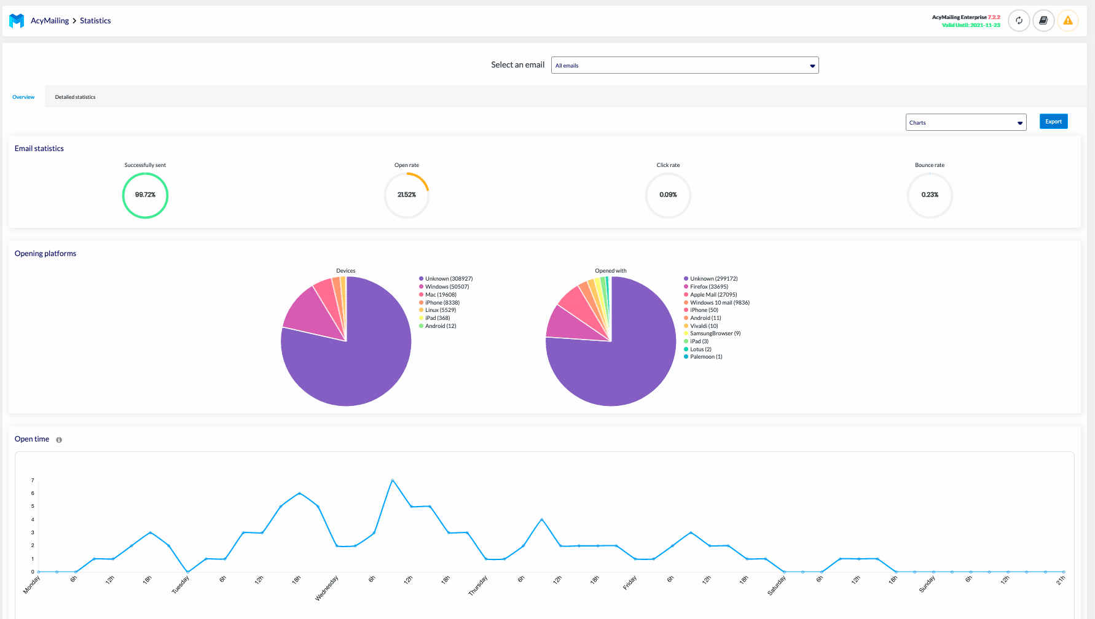Click the Open time info icon
The height and width of the screenshot is (619, 1095).
(59, 440)
